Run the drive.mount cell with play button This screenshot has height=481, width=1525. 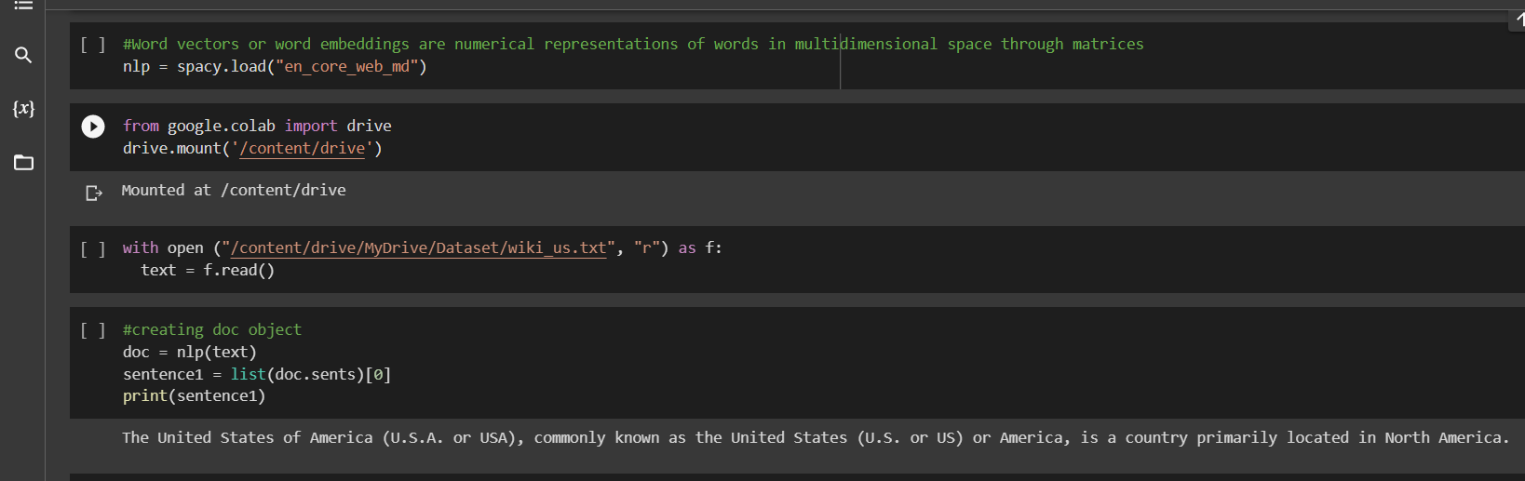click(x=93, y=127)
